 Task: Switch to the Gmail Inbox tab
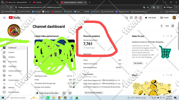click(18, 2)
